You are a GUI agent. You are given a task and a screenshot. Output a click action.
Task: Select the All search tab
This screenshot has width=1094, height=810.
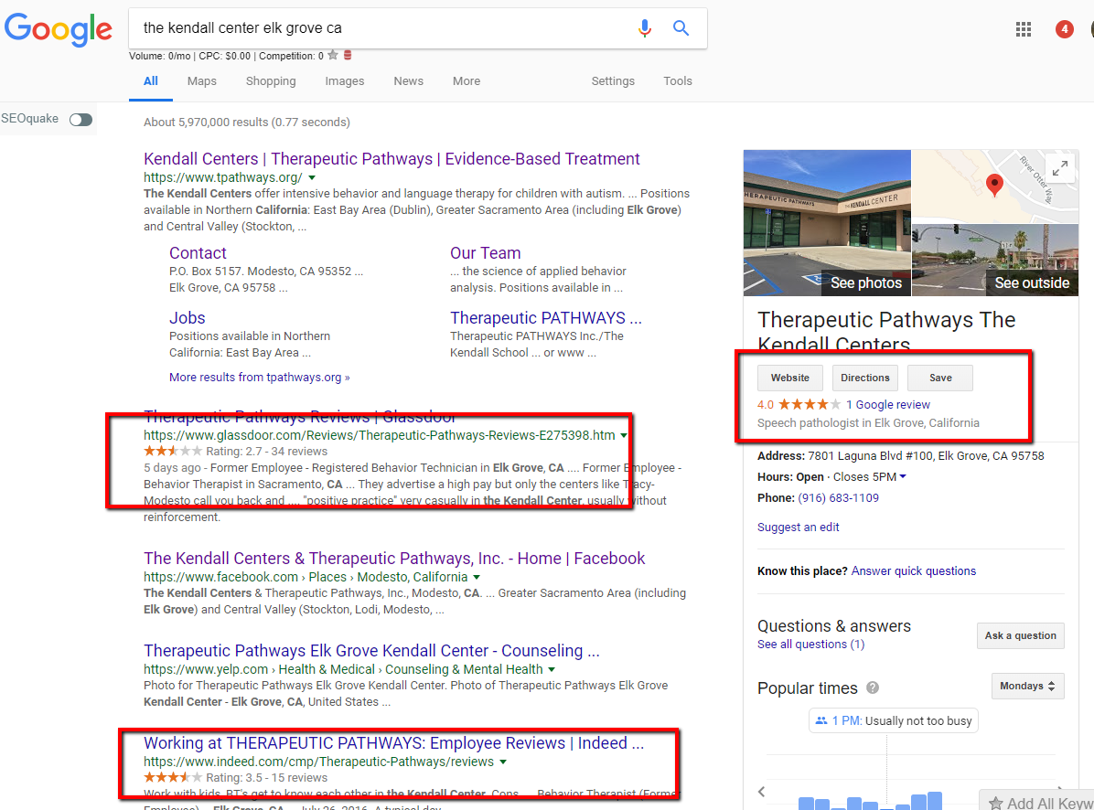pos(151,80)
